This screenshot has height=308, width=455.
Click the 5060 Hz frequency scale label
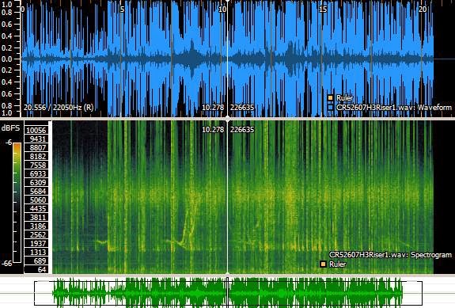(38, 200)
